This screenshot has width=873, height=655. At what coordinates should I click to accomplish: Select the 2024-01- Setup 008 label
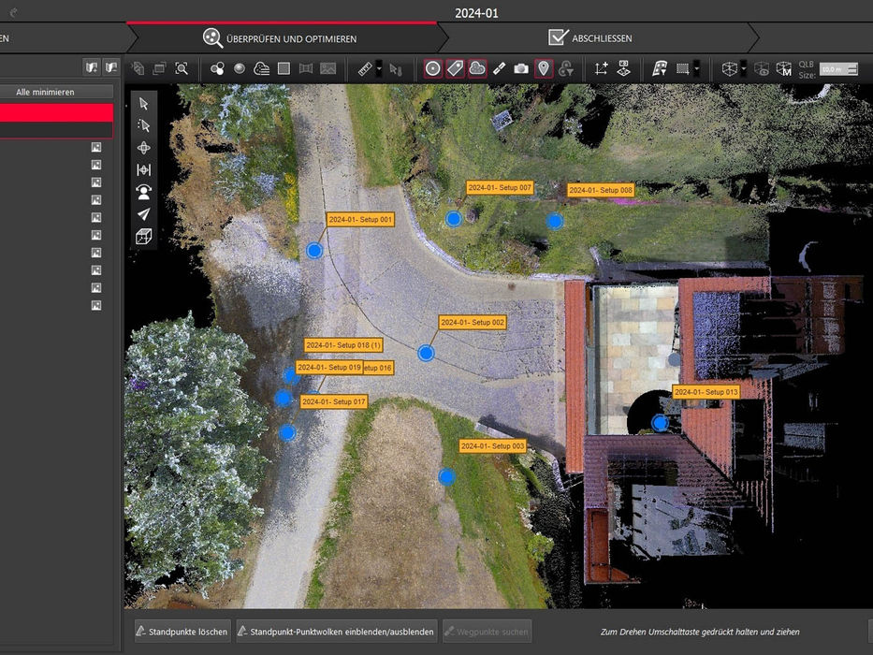(x=601, y=190)
